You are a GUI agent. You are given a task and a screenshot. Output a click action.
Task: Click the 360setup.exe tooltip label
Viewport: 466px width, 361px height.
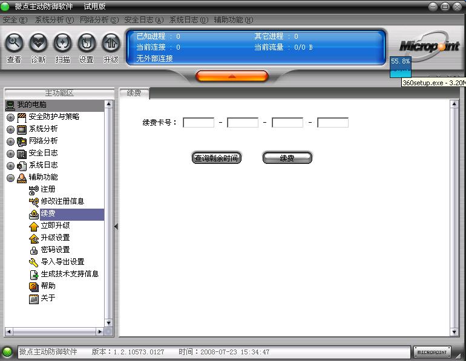tap(433, 83)
